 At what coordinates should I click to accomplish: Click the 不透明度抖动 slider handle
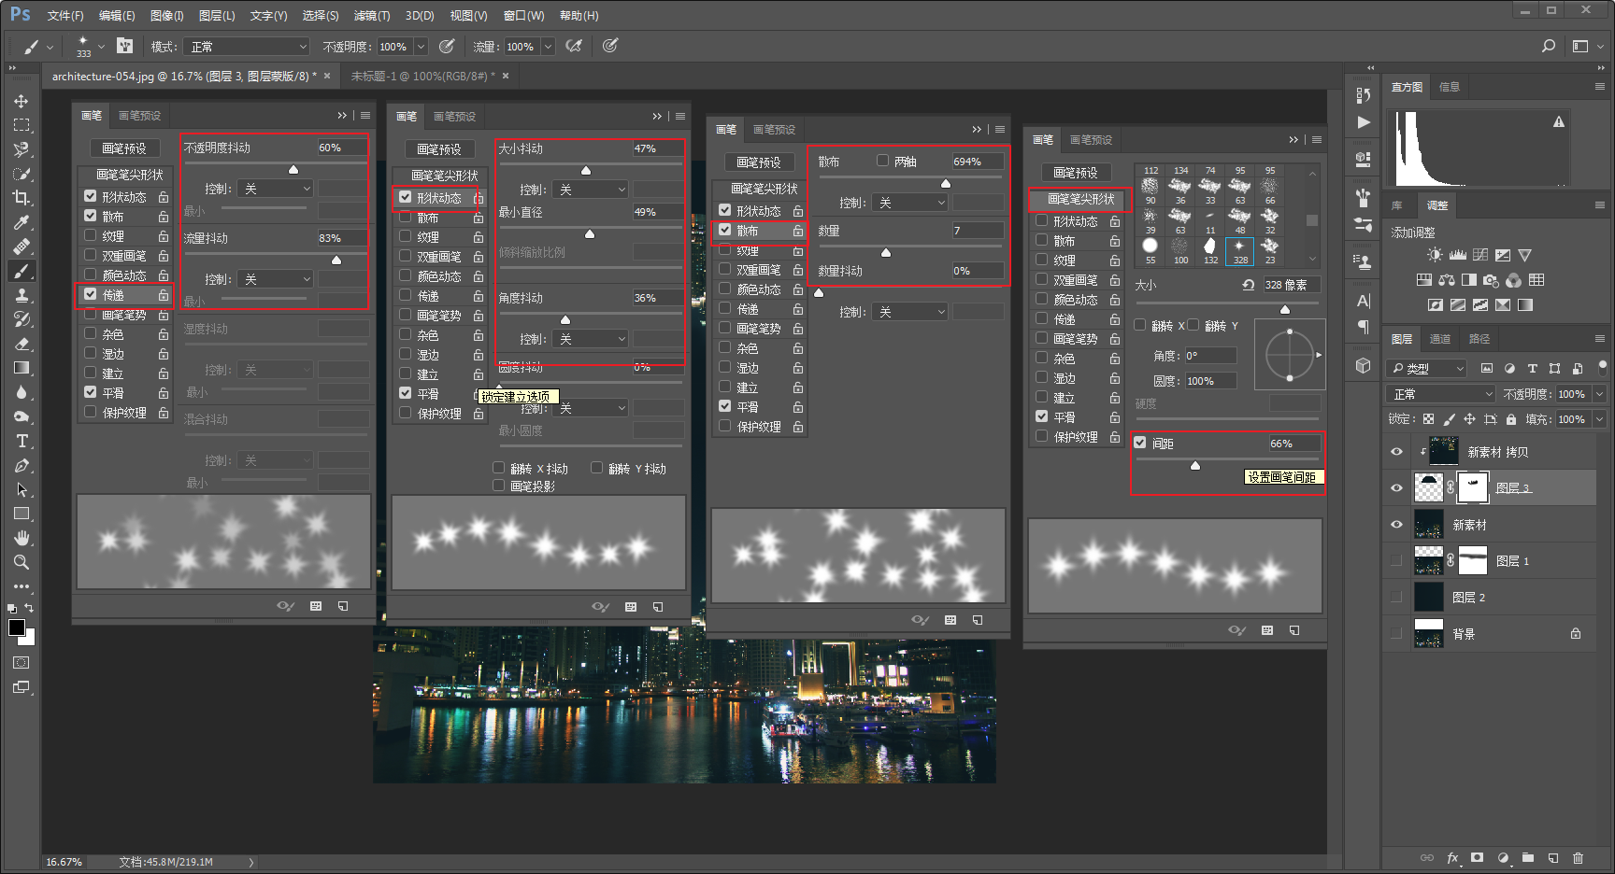click(x=293, y=170)
